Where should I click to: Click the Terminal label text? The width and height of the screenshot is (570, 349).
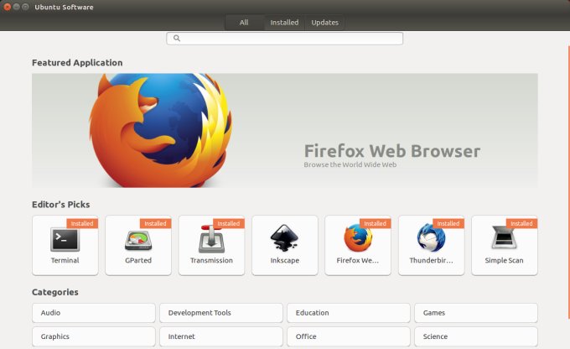[x=65, y=261]
